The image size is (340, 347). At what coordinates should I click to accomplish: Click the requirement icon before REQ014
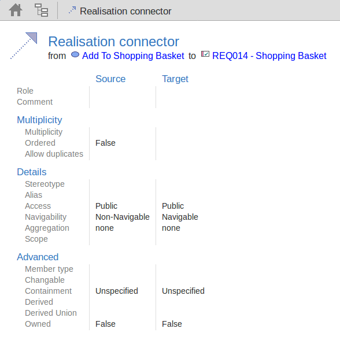tap(205, 54)
